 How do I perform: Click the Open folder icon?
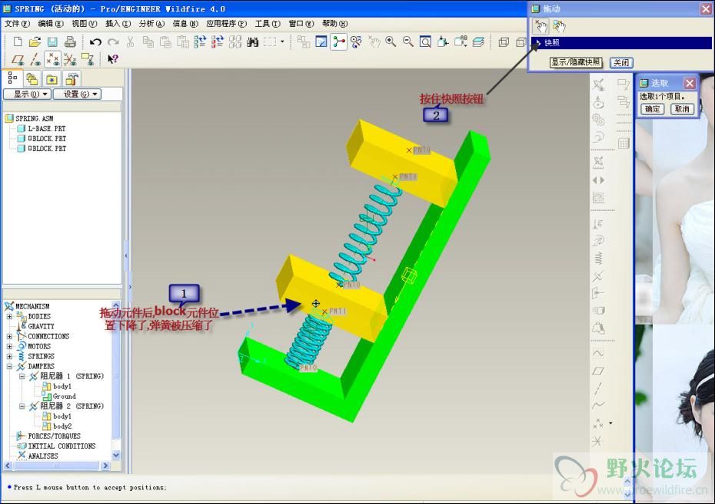[35, 42]
